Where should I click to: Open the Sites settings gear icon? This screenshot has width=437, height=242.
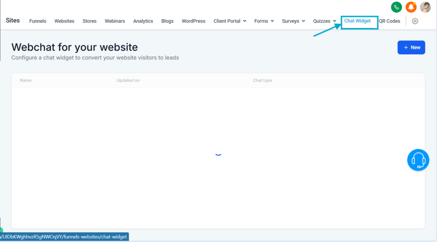415,21
